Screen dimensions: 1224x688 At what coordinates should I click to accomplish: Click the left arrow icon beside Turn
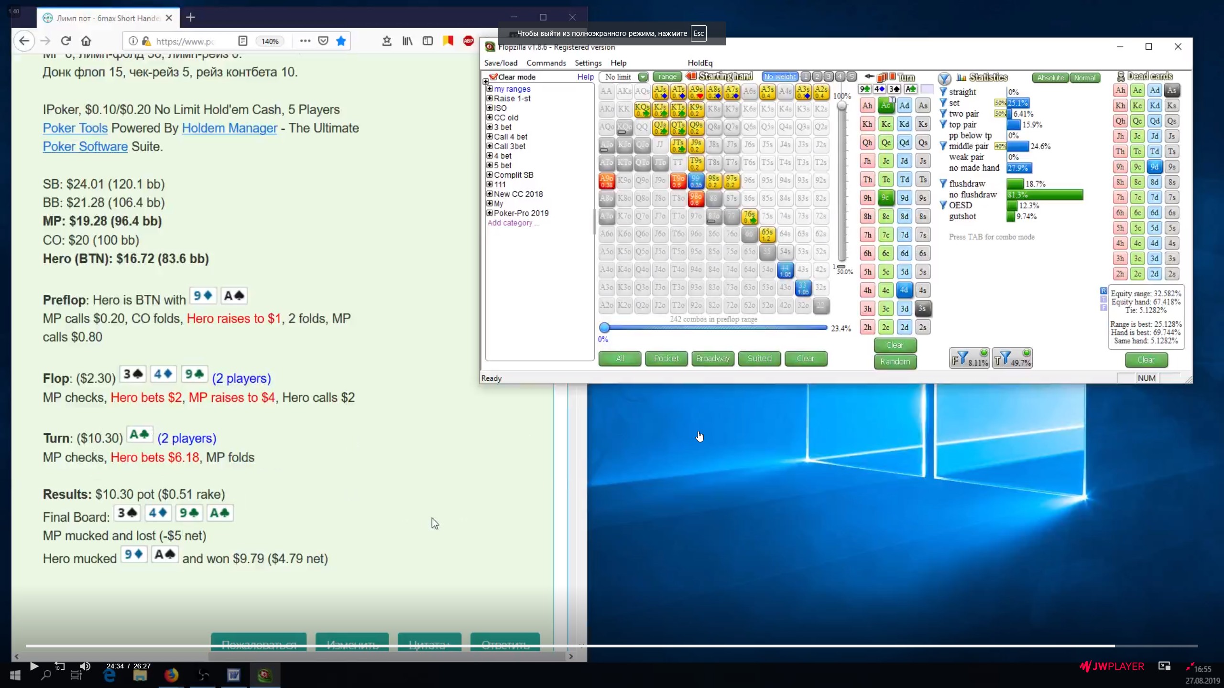click(869, 76)
